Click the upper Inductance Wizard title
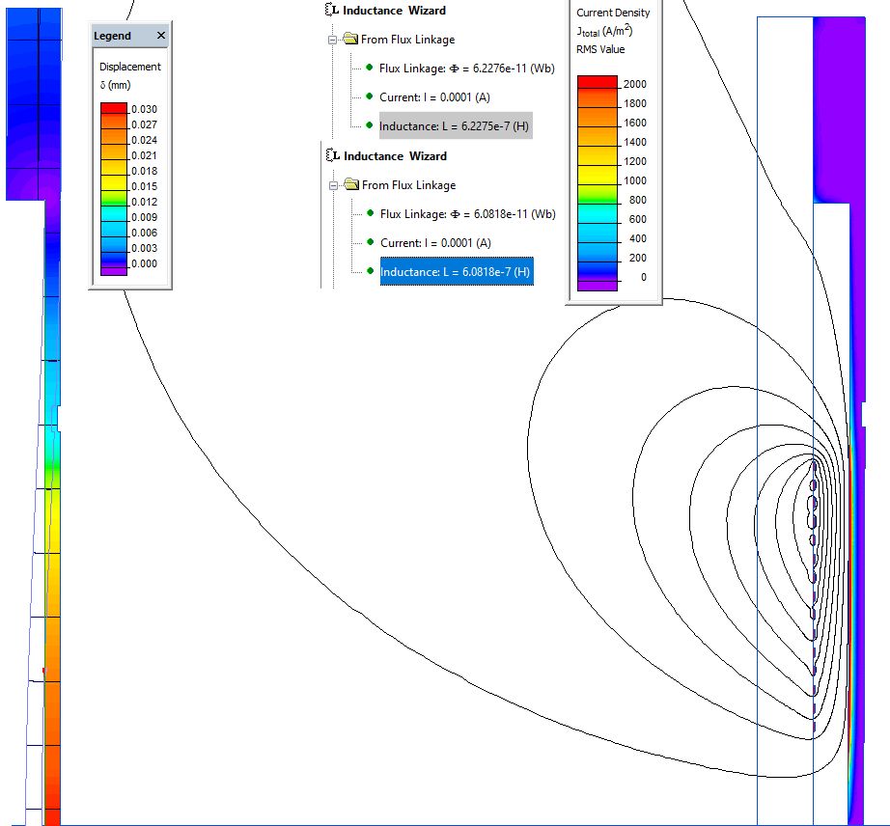Image resolution: width=890 pixels, height=826 pixels. 395,11
